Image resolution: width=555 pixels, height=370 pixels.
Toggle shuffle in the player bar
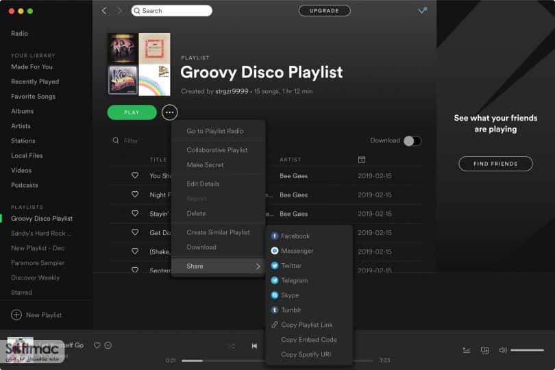pyautogui.click(x=231, y=346)
